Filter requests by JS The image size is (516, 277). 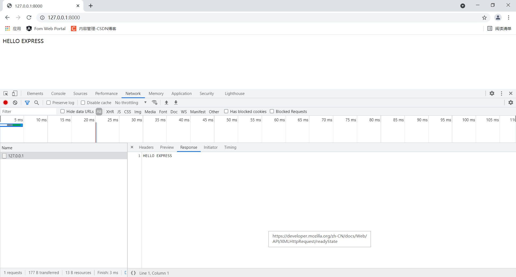click(119, 112)
